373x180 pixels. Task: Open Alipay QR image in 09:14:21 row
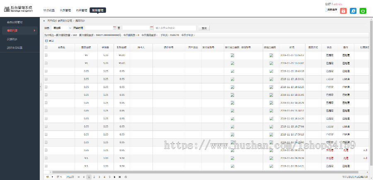pos(232,166)
